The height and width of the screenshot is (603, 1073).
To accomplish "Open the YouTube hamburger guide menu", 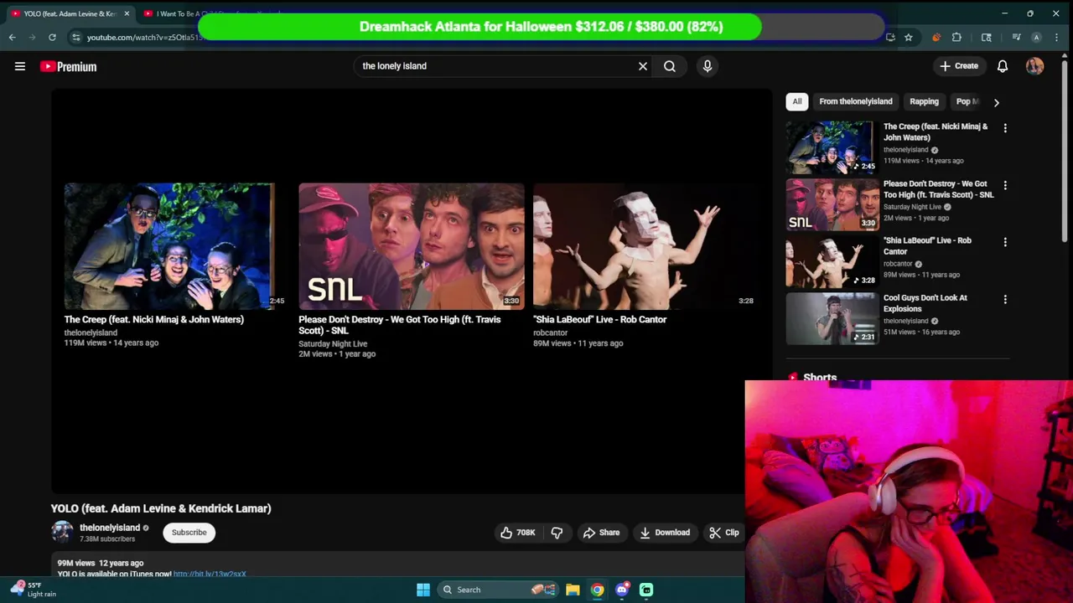I will click(20, 66).
